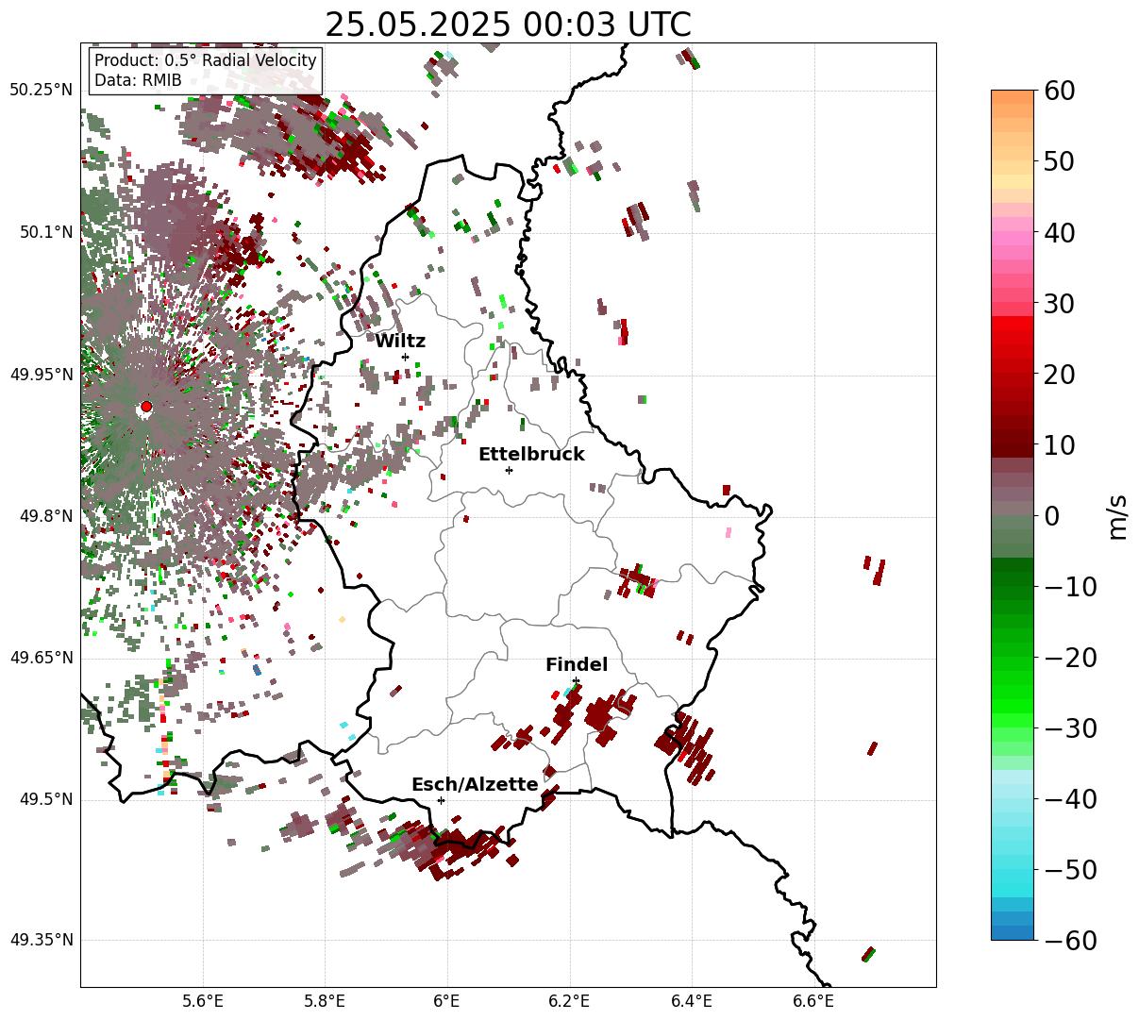
Task: Click the 25.05.2025 00:03 UTC title
Action: click(508, 25)
